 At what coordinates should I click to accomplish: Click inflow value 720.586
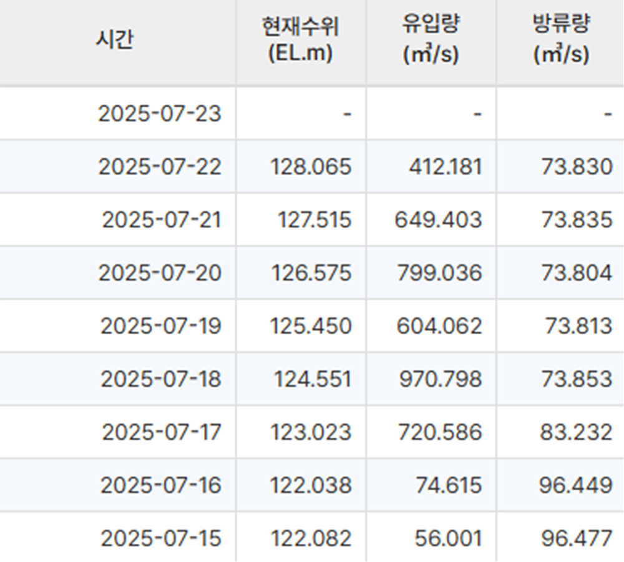pyautogui.click(x=440, y=433)
